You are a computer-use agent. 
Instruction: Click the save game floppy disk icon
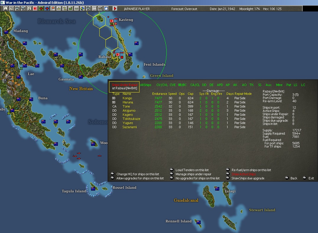6,9
